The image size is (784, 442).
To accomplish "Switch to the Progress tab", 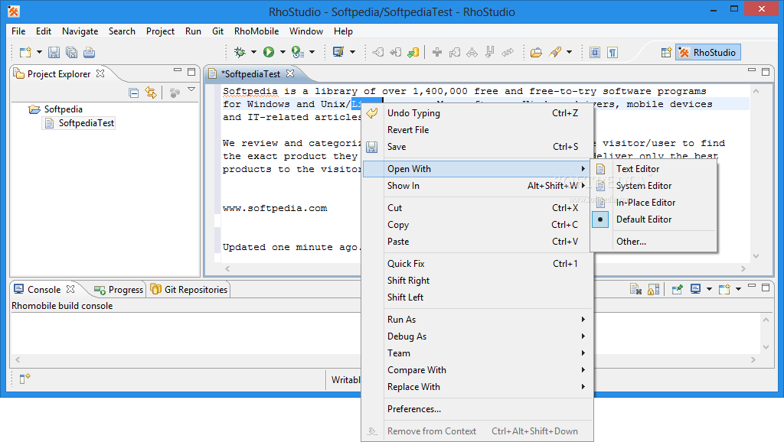I will (119, 290).
